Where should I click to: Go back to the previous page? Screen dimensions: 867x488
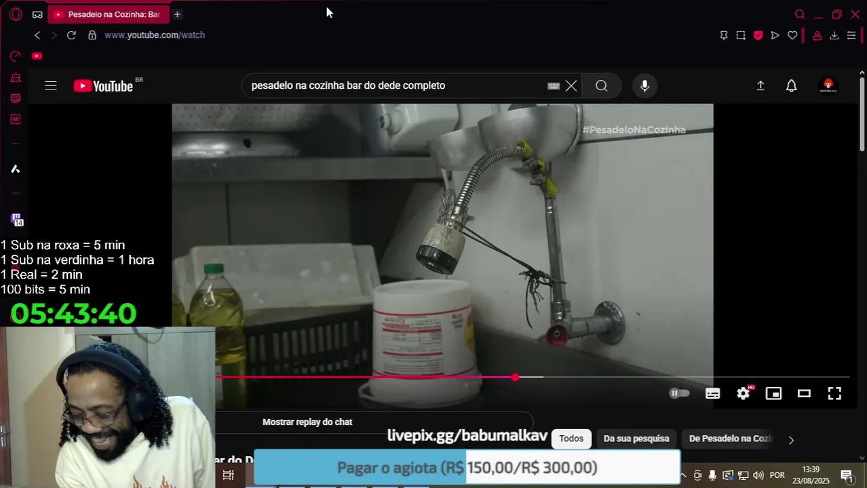[x=37, y=35]
